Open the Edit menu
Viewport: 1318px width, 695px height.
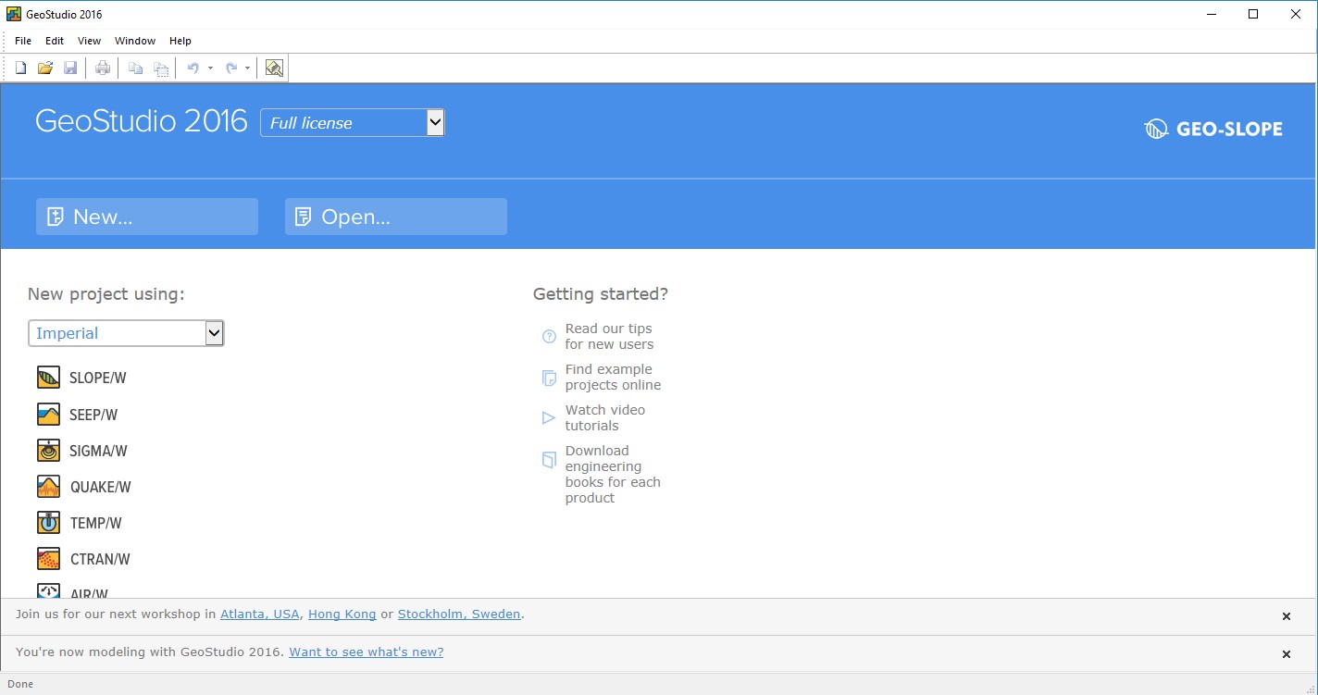click(x=55, y=41)
